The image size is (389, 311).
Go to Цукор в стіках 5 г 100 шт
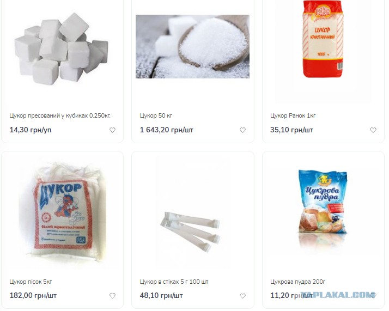click(174, 282)
